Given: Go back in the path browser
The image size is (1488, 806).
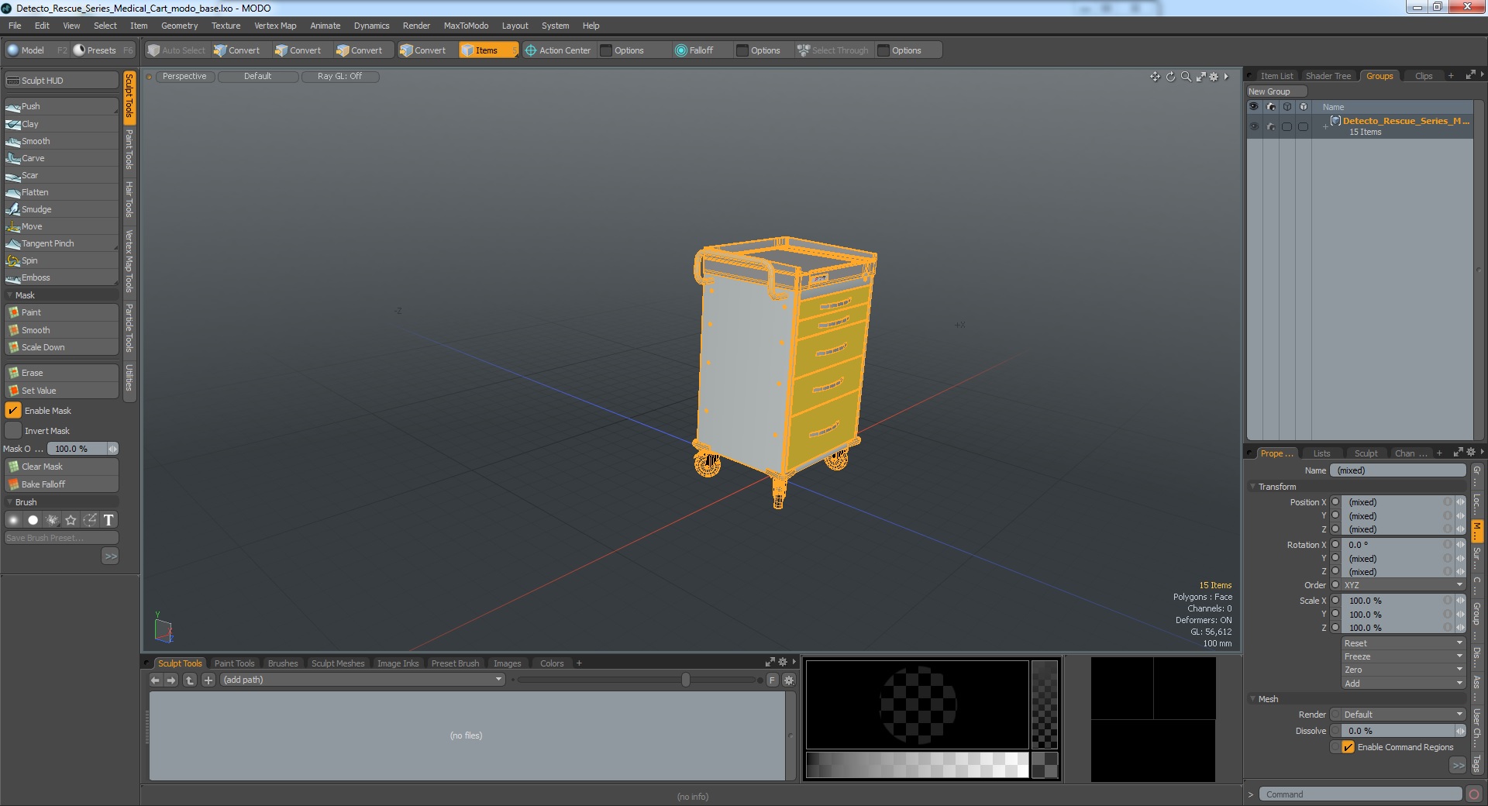Looking at the screenshot, I should (x=155, y=680).
